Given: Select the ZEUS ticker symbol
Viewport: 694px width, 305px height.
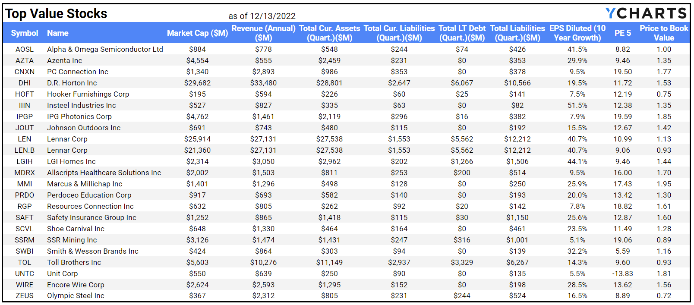Looking at the screenshot, I should tap(25, 296).
